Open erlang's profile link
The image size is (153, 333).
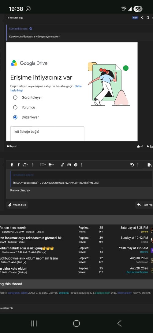coord(144,242)
